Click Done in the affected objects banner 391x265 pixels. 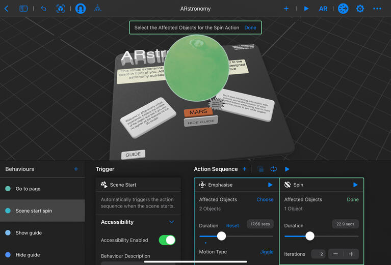pos(250,27)
